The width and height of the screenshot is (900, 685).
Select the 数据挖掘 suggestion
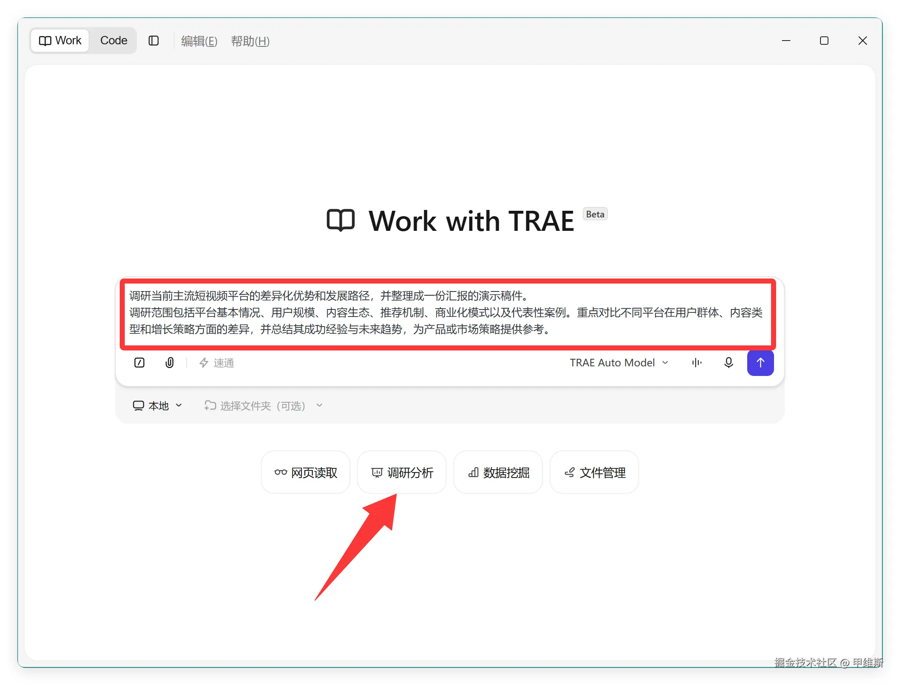pyautogui.click(x=498, y=473)
